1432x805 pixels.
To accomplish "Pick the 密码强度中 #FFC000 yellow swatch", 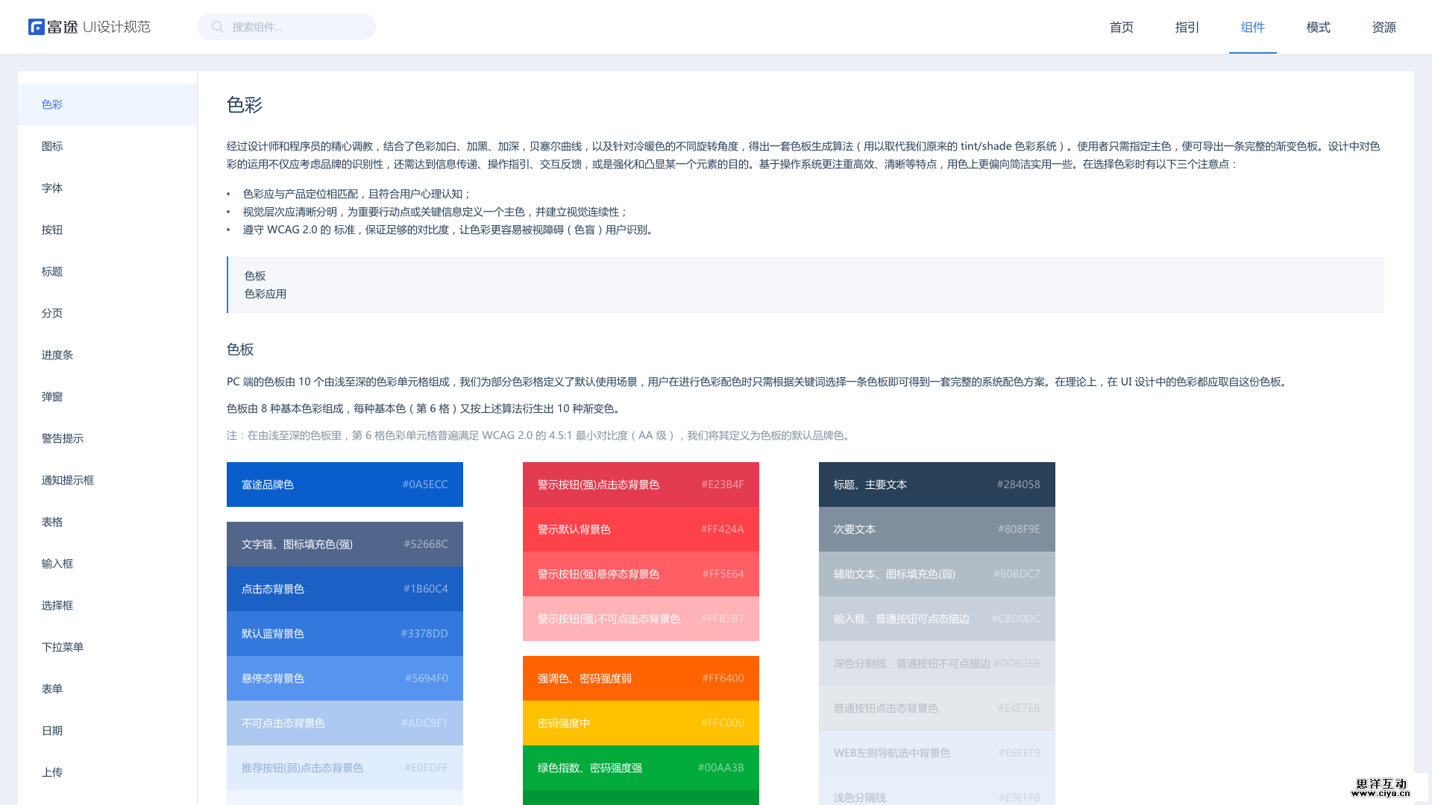I will [x=641, y=723].
